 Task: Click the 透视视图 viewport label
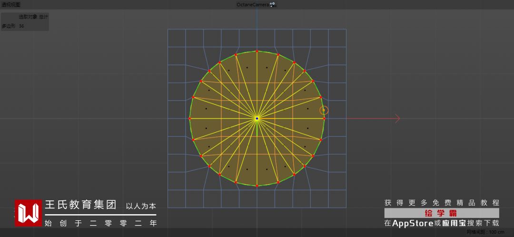tap(11, 5)
